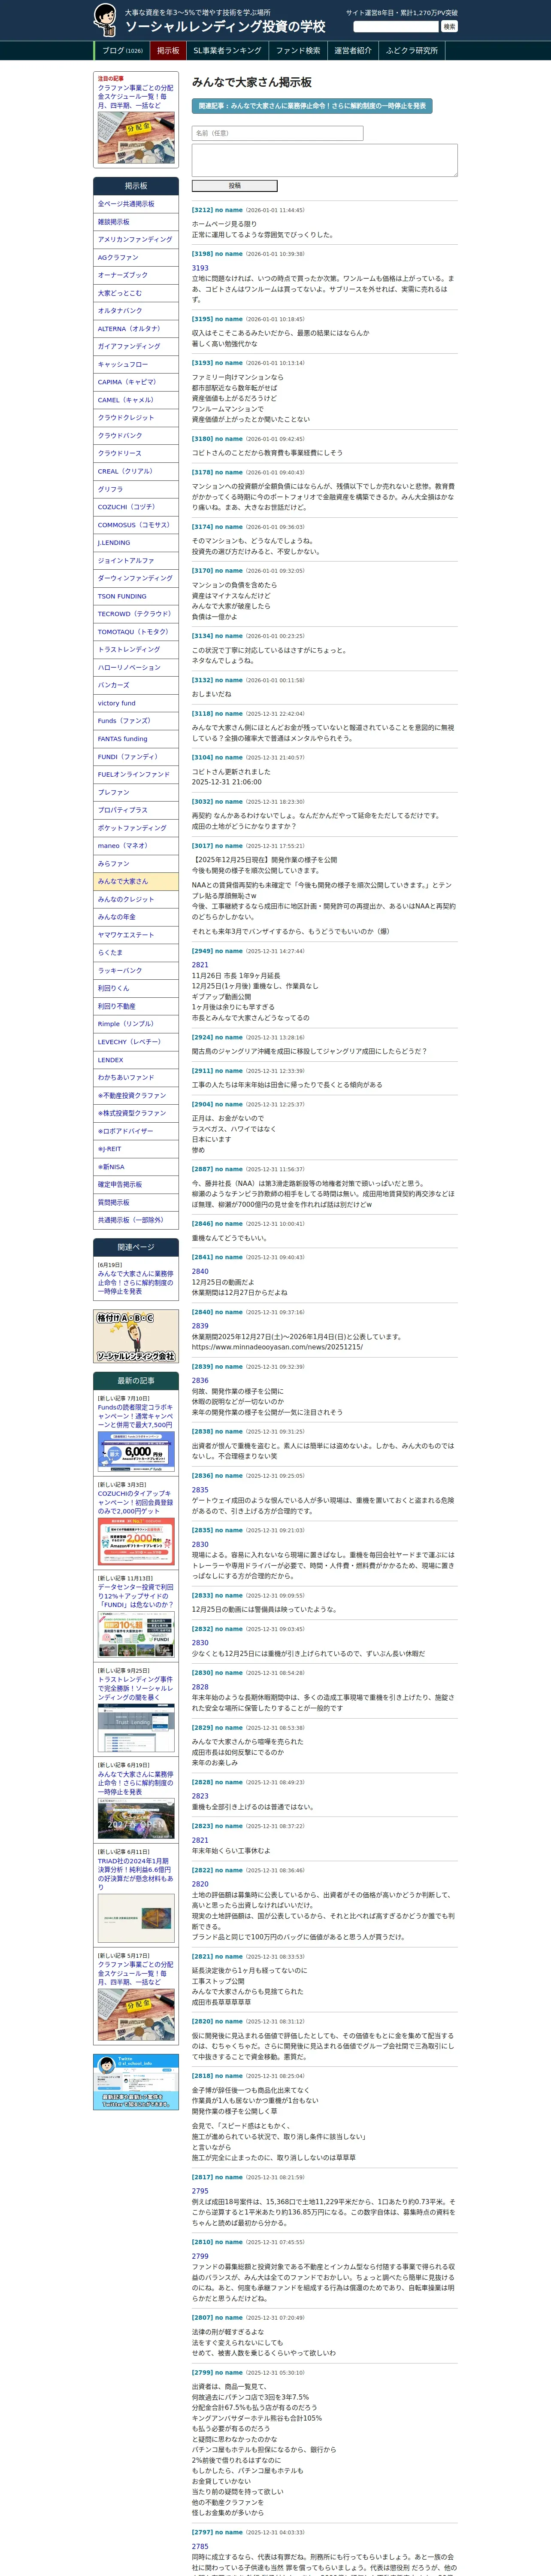
Task: Open the SL事業者ランキング tab
Action: coord(227,51)
